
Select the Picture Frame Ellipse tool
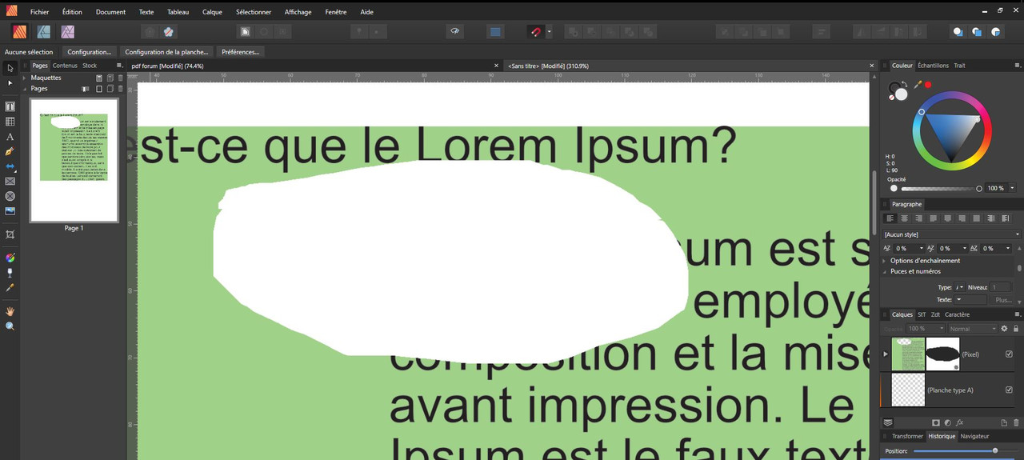(x=10, y=196)
